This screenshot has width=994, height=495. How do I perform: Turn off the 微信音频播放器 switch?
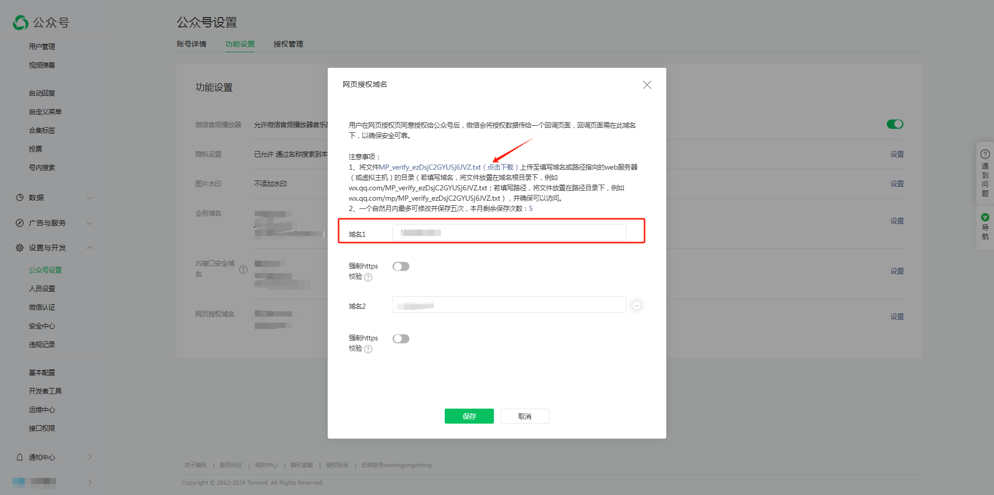point(895,124)
